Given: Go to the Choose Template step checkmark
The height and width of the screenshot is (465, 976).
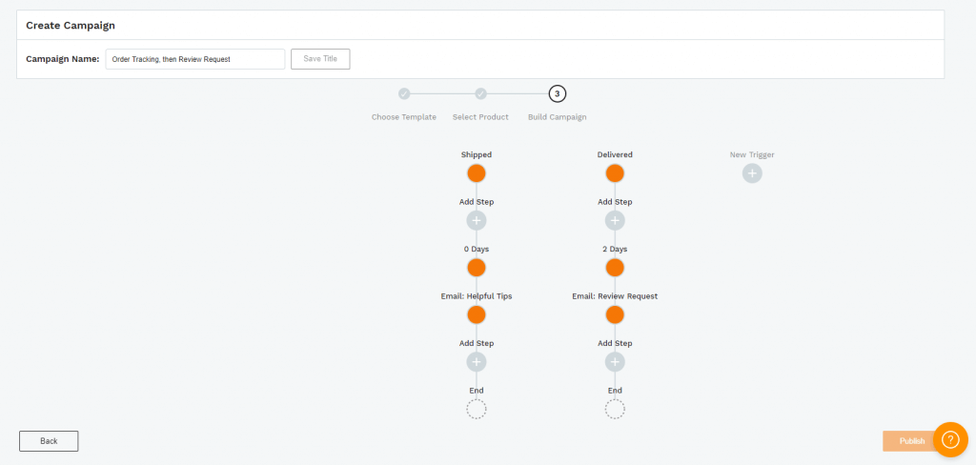Looking at the screenshot, I should [x=404, y=94].
